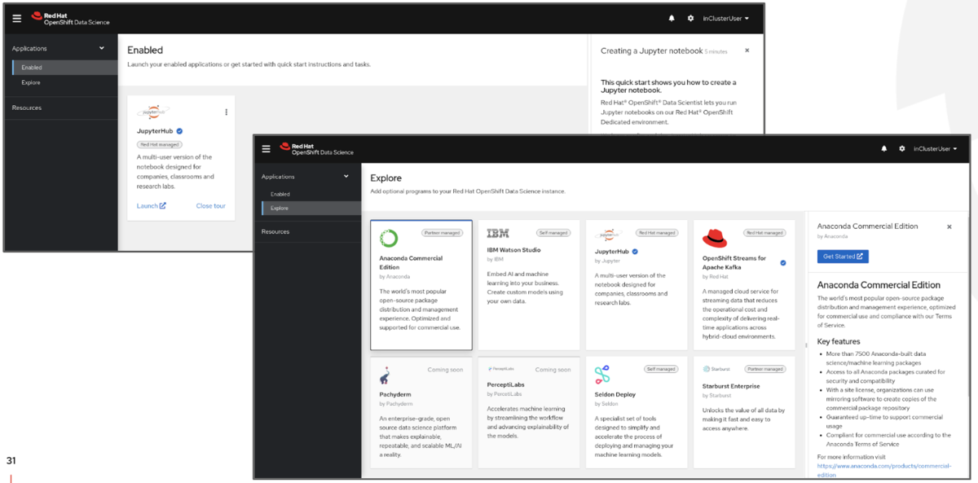The height and width of the screenshot is (483, 978).
Task: Select the Seldon Deploy card title
Action: click(615, 395)
